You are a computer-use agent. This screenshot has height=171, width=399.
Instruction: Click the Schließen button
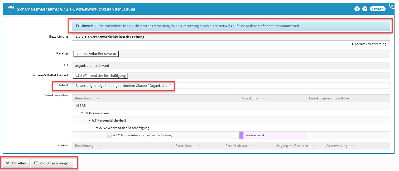(x=16, y=163)
